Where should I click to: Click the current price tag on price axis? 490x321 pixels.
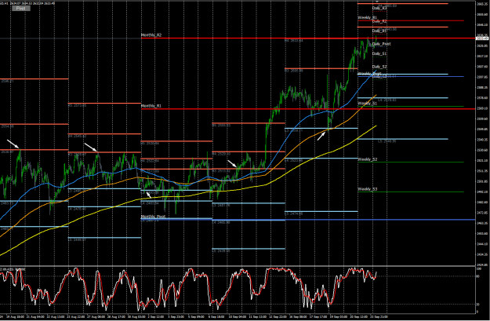tap(482, 38)
